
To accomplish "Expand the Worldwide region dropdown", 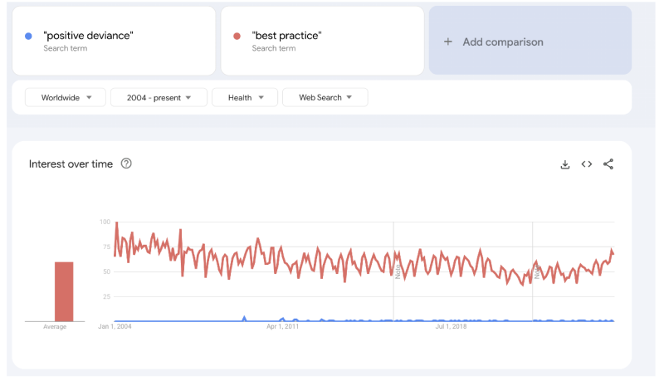I will tap(66, 97).
